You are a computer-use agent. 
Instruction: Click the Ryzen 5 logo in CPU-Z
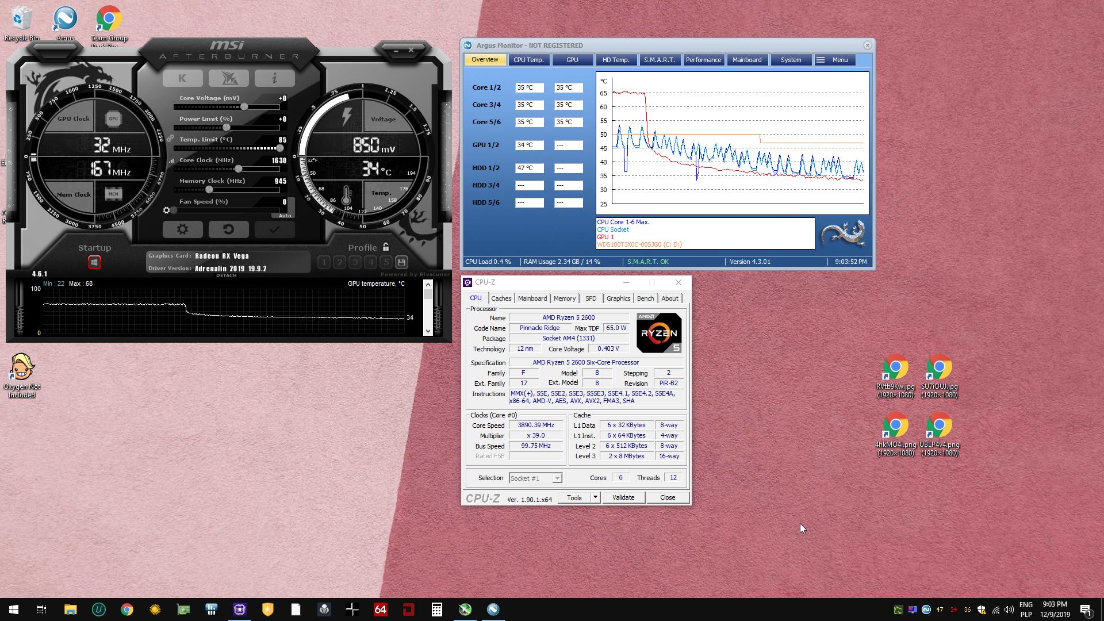coord(659,333)
